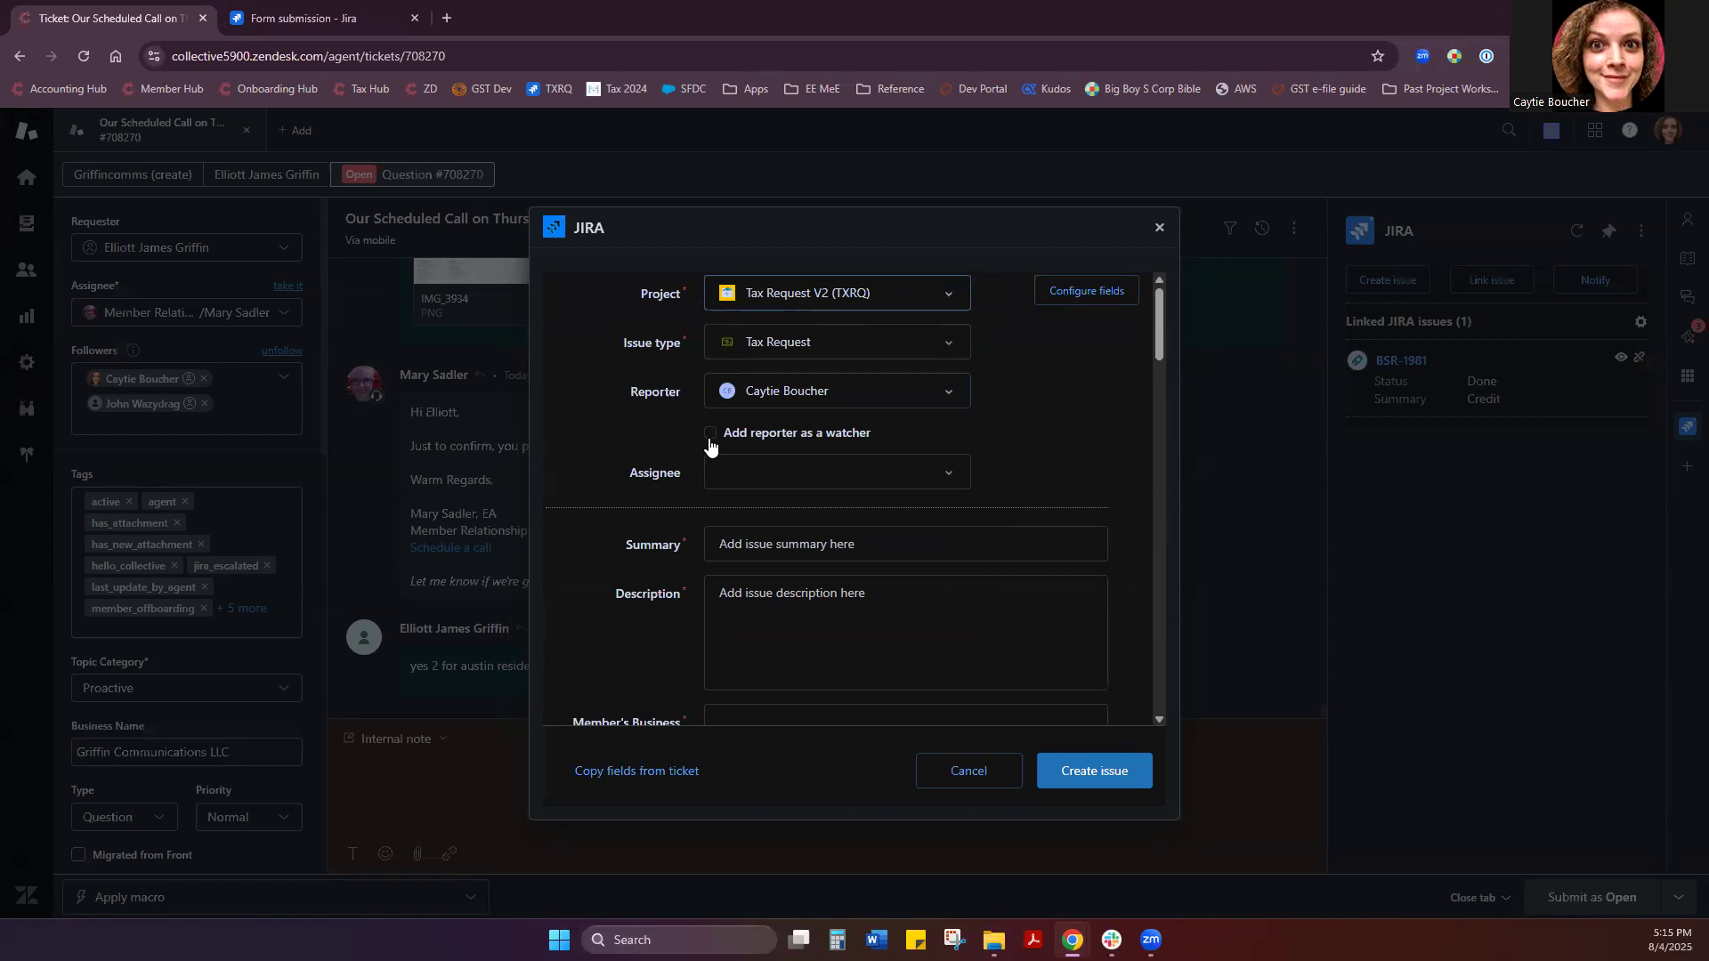Click JIRA app refresh icon
This screenshot has height=961, width=1709.
point(1576,230)
